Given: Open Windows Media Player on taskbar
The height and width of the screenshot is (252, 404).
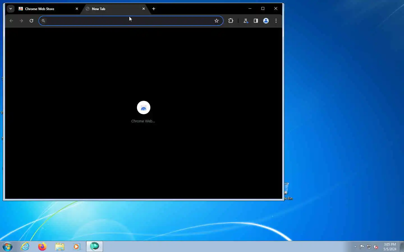Looking at the screenshot, I should [x=77, y=246].
